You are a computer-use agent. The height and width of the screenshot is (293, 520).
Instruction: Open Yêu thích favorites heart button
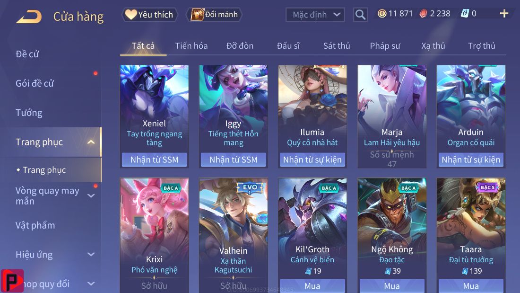149,15
